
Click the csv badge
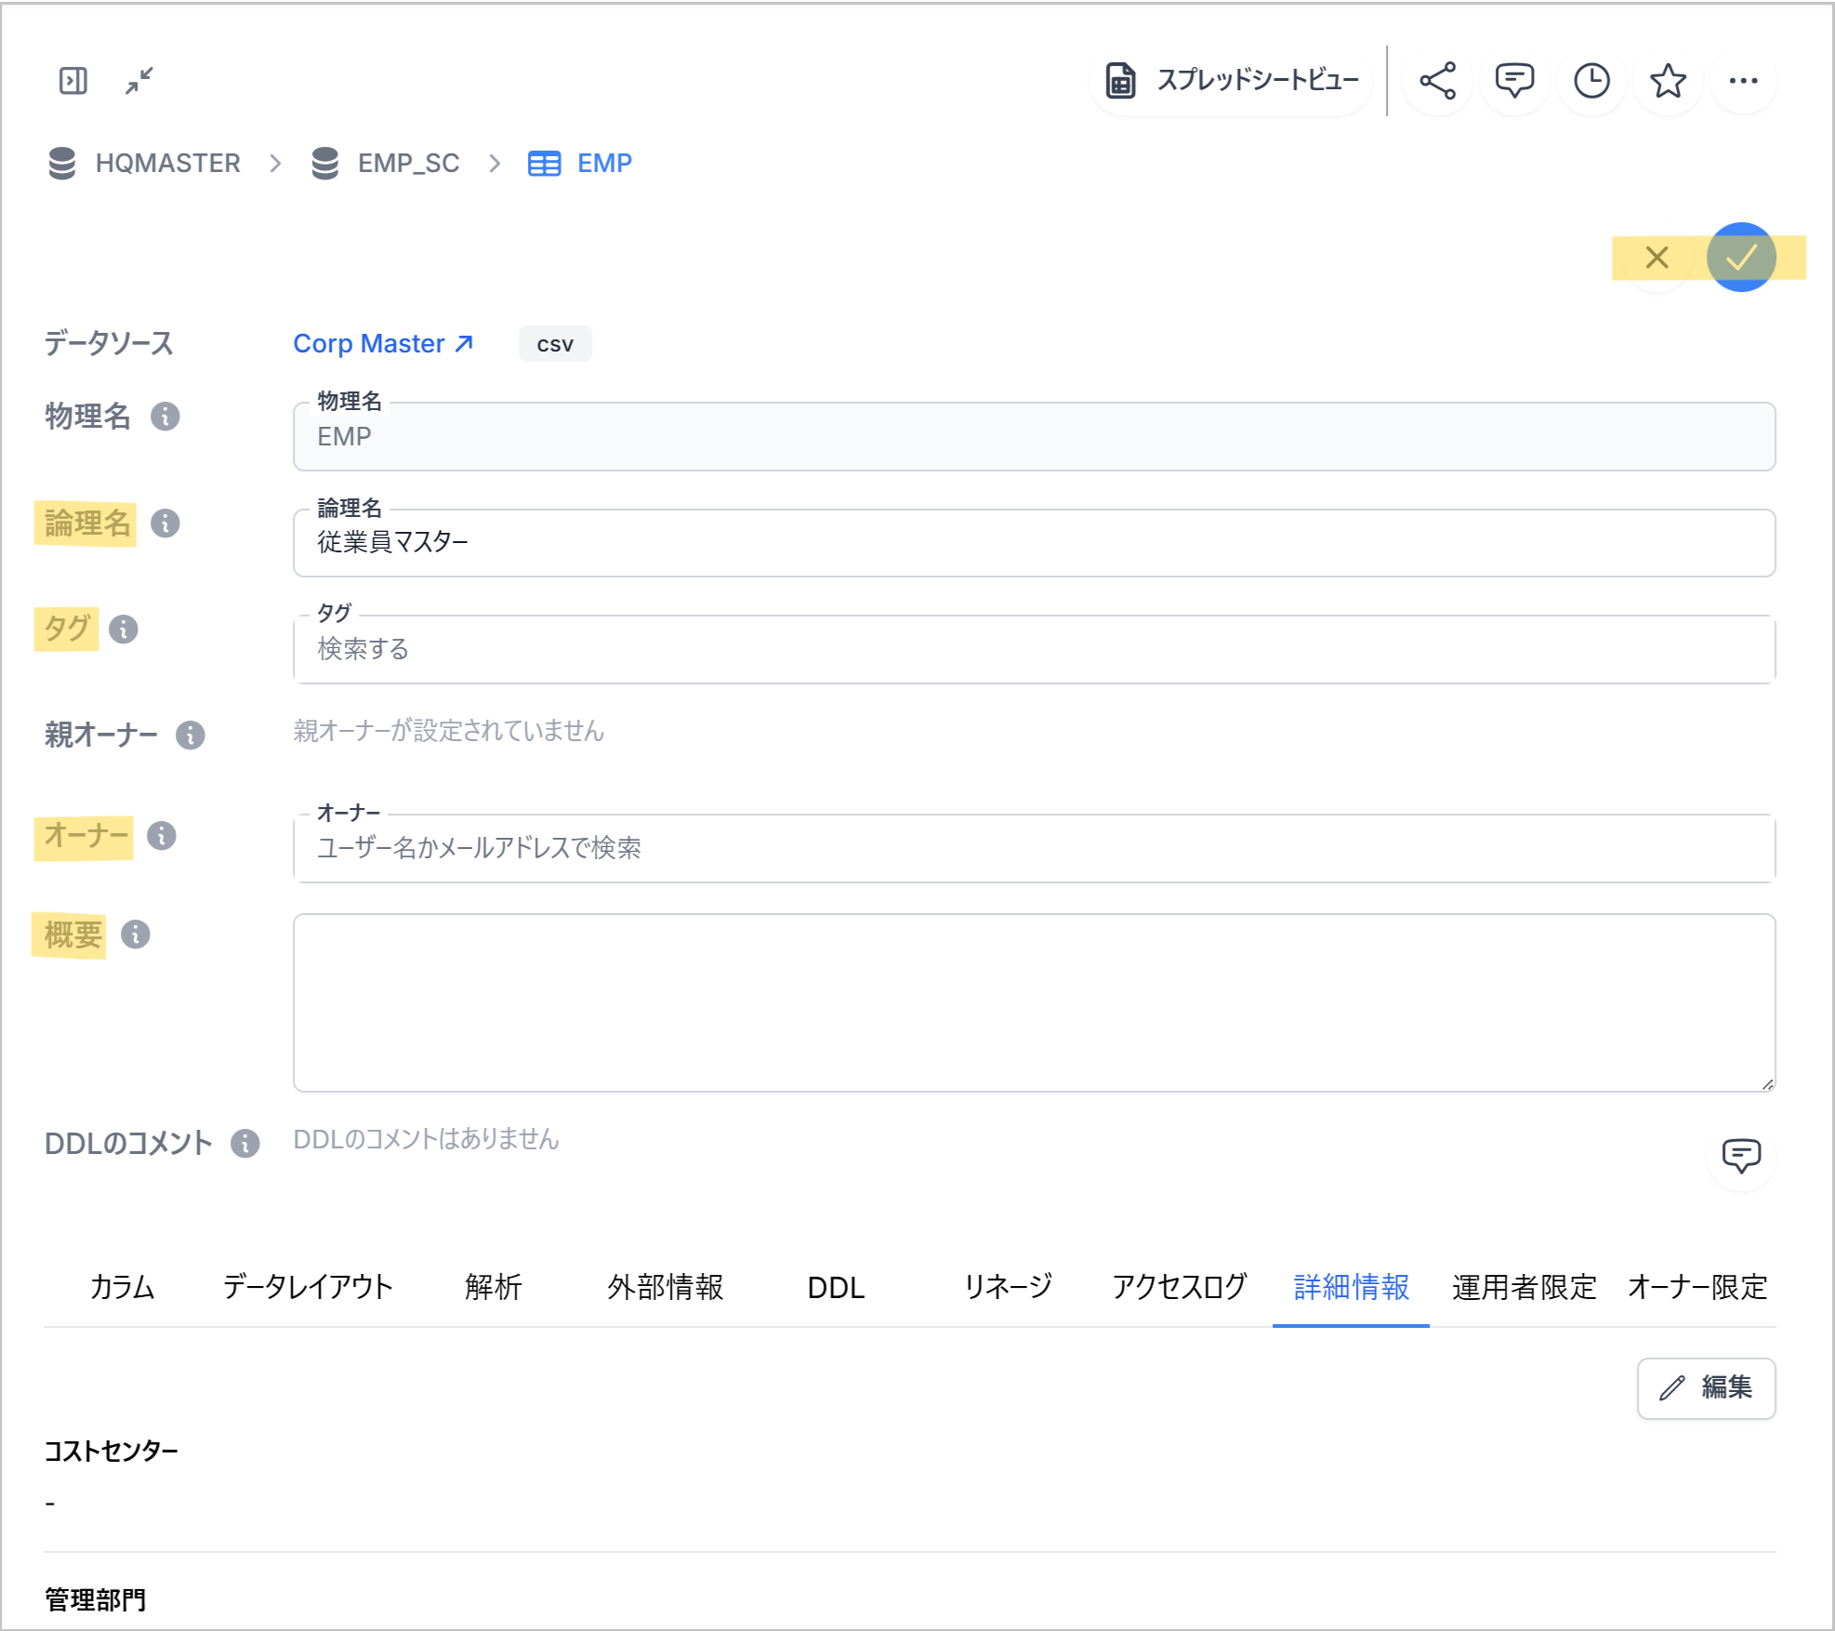555,344
